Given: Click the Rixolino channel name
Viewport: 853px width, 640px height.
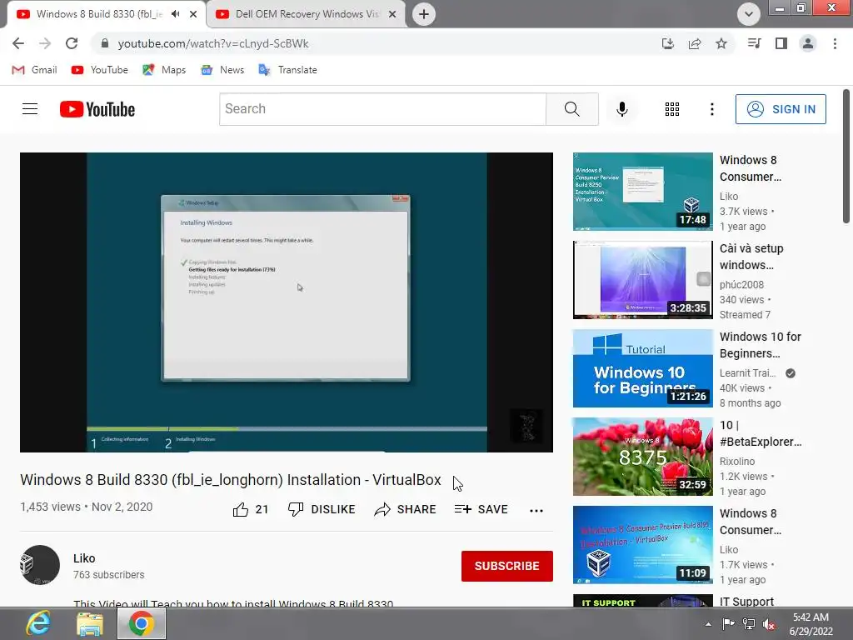Looking at the screenshot, I should coord(737,462).
